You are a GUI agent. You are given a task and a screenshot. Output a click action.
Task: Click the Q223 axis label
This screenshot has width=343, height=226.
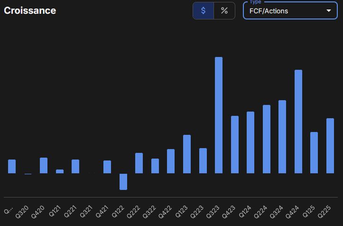[197, 212]
